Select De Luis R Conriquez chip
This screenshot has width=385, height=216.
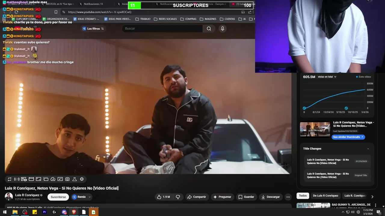click(x=325, y=196)
